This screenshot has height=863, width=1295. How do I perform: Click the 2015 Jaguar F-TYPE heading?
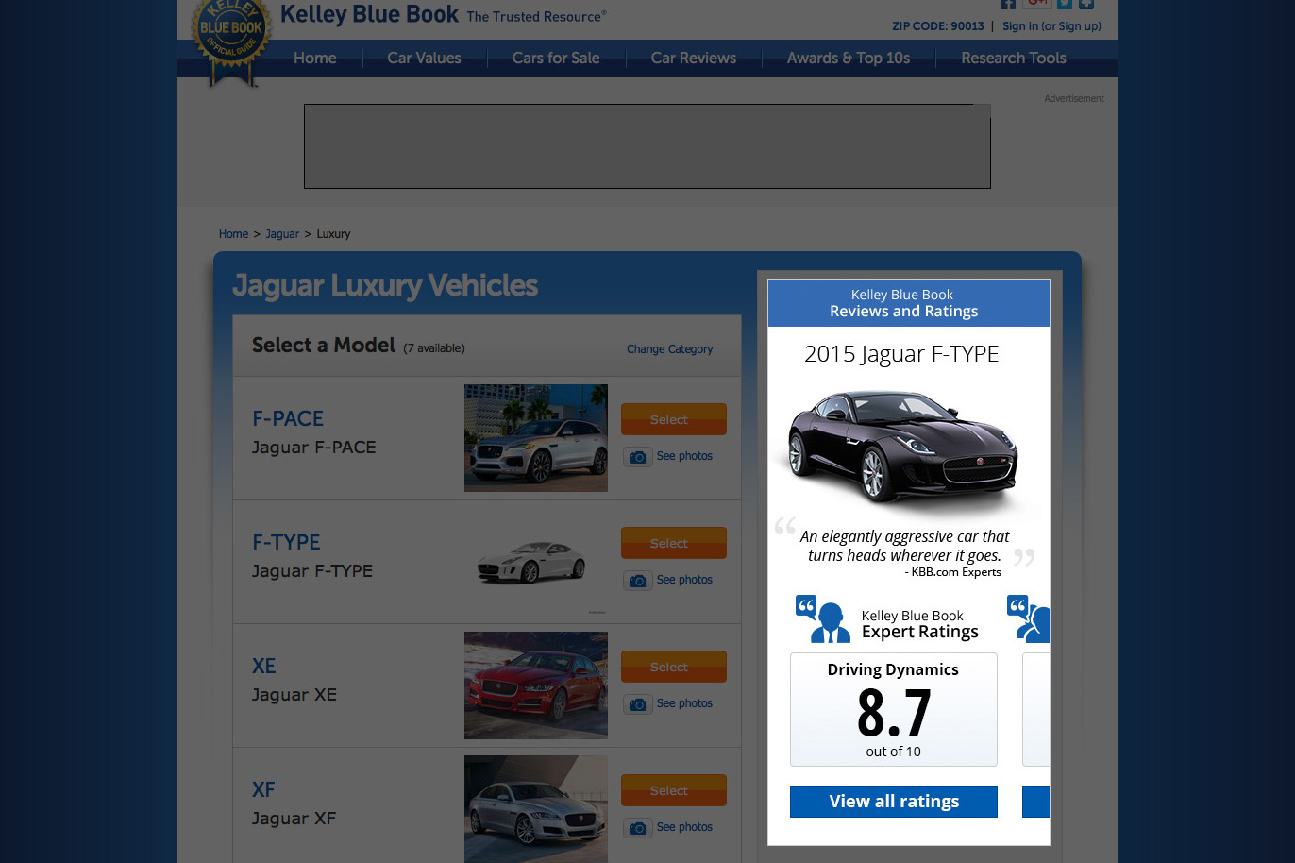click(x=901, y=354)
